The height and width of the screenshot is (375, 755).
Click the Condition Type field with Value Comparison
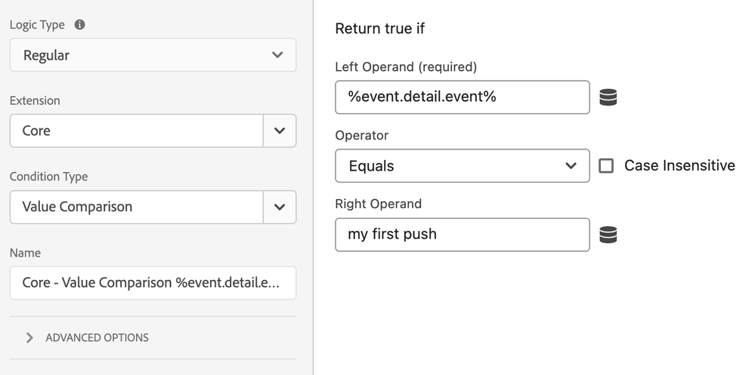(136, 207)
